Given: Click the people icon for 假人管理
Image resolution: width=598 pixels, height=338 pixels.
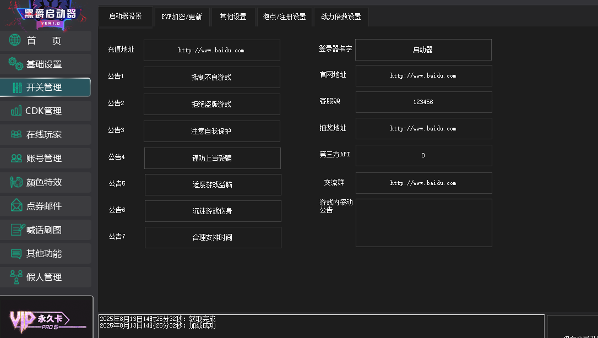Looking at the screenshot, I should click(17, 277).
